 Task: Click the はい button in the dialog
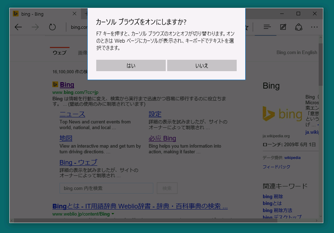click(x=131, y=65)
